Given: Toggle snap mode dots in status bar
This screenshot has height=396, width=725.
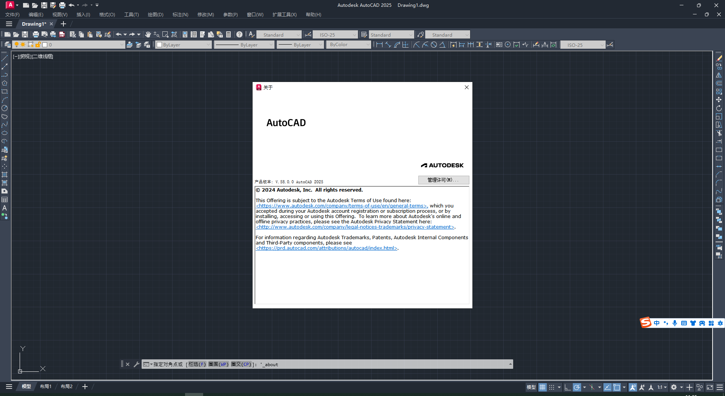Looking at the screenshot, I should [x=552, y=387].
